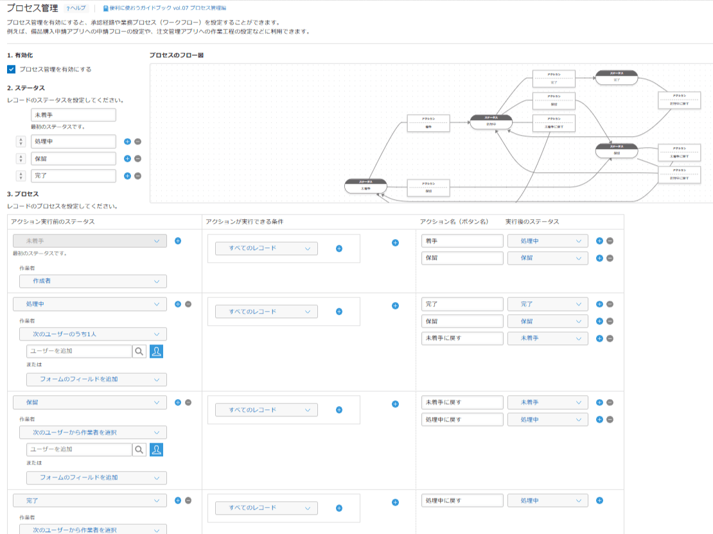Screen dimensions: 713x534
Task: Click 完了 status node in flow diagram
Action: [617, 77]
